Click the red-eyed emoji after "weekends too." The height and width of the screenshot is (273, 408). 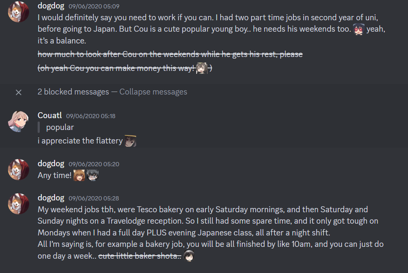[359, 30]
